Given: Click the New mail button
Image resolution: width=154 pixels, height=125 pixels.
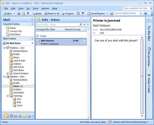Looking at the screenshot, I should point(8,13).
